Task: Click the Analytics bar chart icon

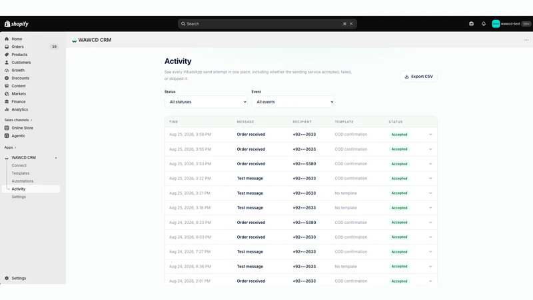Action: pos(7,109)
